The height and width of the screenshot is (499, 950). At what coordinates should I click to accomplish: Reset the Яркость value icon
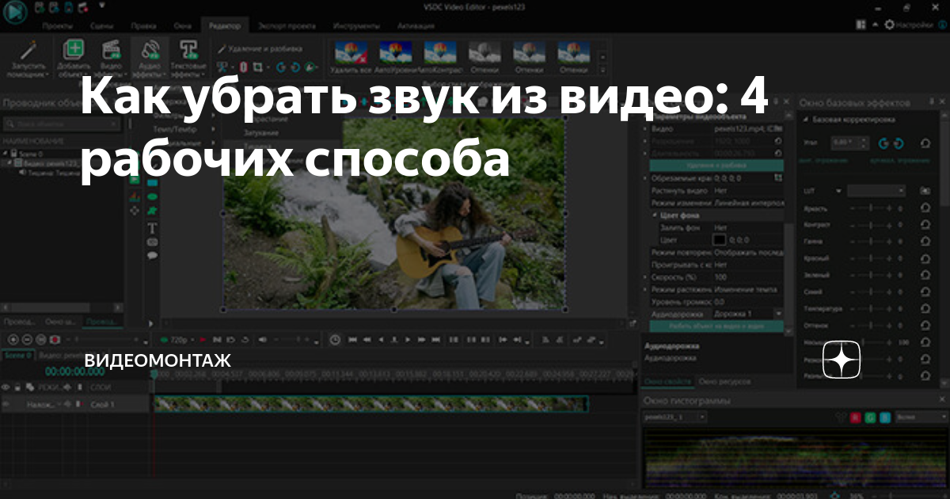tap(925, 208)
